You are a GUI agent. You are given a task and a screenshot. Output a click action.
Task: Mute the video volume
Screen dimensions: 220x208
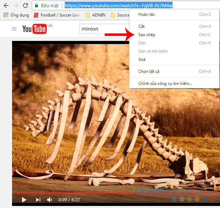click(50, 199)
